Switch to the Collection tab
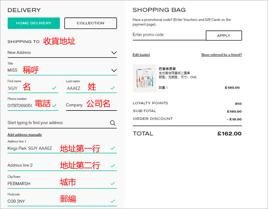The height and width of the screenshot is (209, 268). pos(90,23)
